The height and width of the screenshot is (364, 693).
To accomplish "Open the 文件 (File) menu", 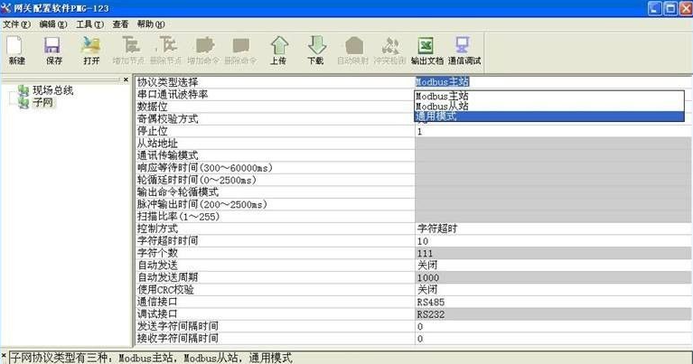I will tap(16, 24).
